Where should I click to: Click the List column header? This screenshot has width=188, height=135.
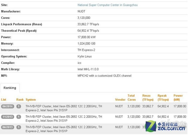(x=4, y=100)
